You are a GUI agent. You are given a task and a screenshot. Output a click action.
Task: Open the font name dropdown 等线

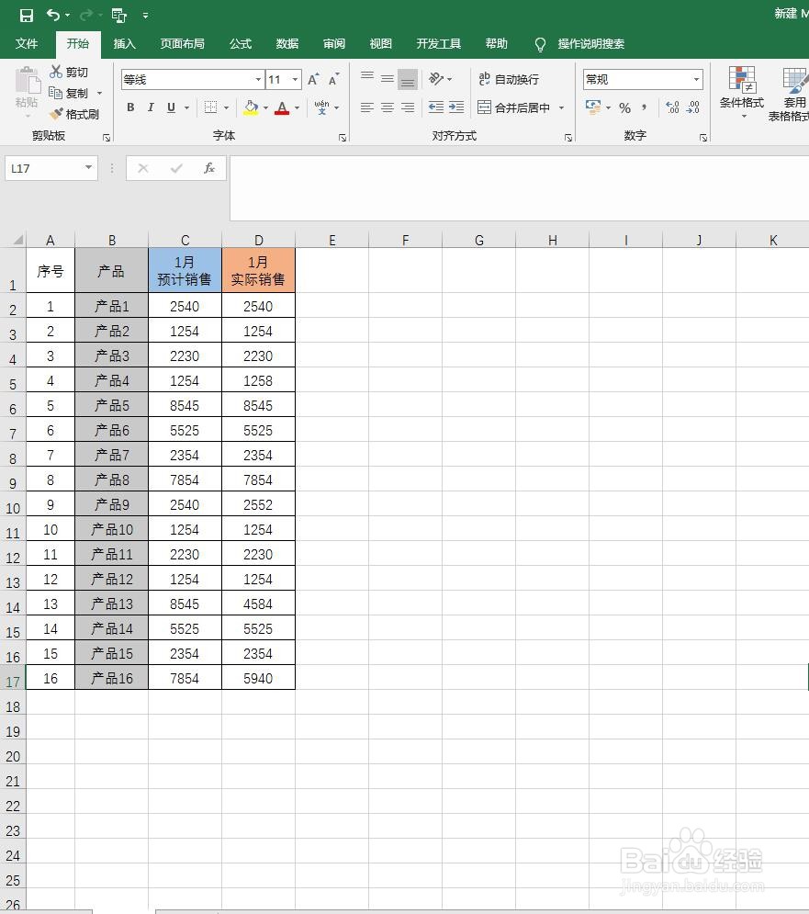click(258, 79)
